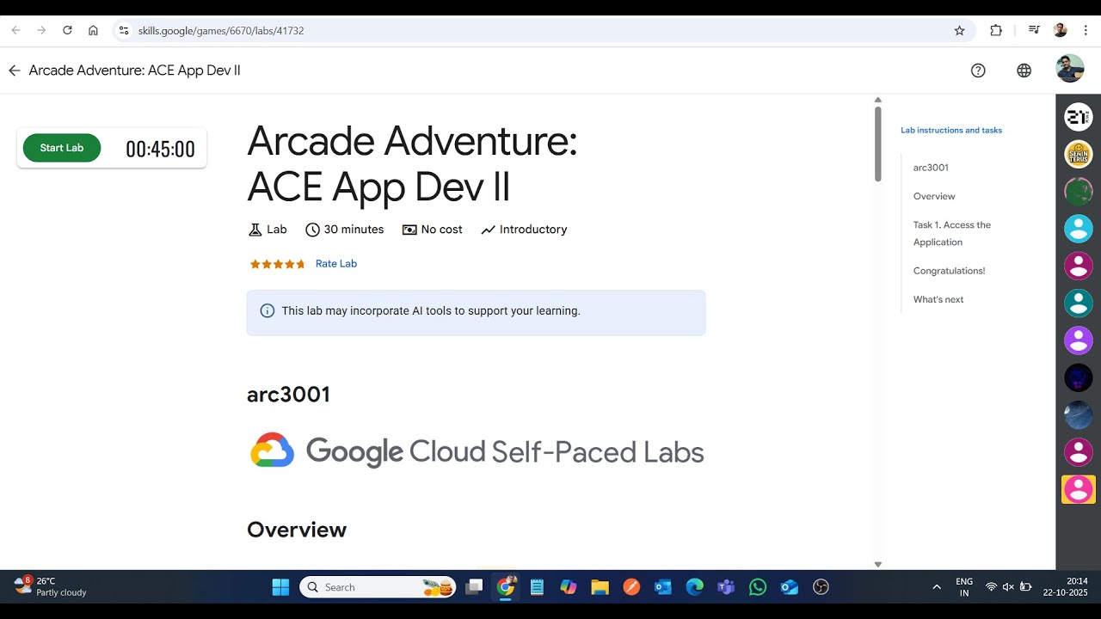The image size is (1101, 619).
Task: Jump to What's next in the outline
Action: click(938, 299)
